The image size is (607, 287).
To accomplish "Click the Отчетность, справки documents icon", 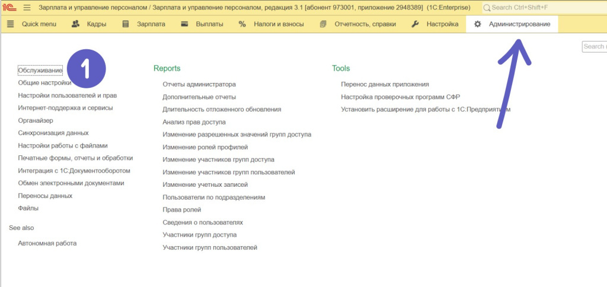I will click(x=323, y=24).
